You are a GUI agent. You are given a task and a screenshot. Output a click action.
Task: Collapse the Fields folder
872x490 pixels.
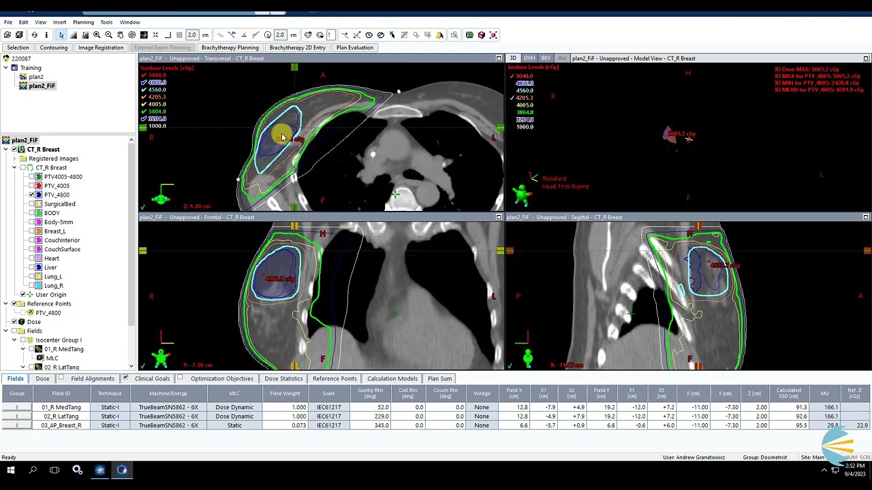click(x=5, y=331)
